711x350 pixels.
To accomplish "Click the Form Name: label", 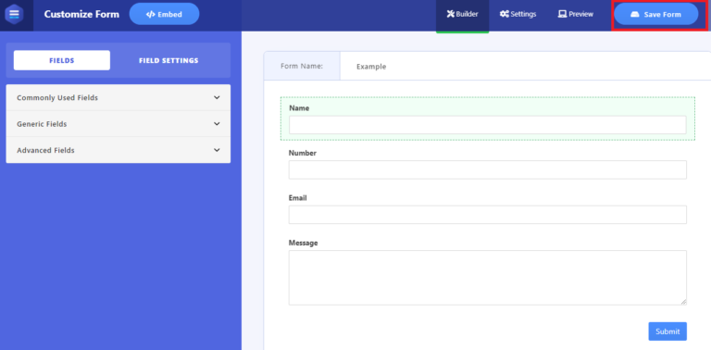I will click(x=302, y=66).
